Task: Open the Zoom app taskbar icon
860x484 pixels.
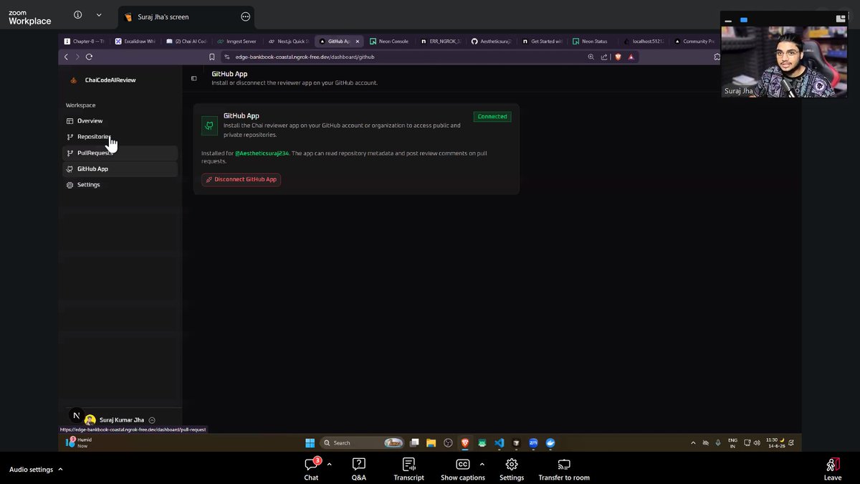Action: click(x=533, y=442)
